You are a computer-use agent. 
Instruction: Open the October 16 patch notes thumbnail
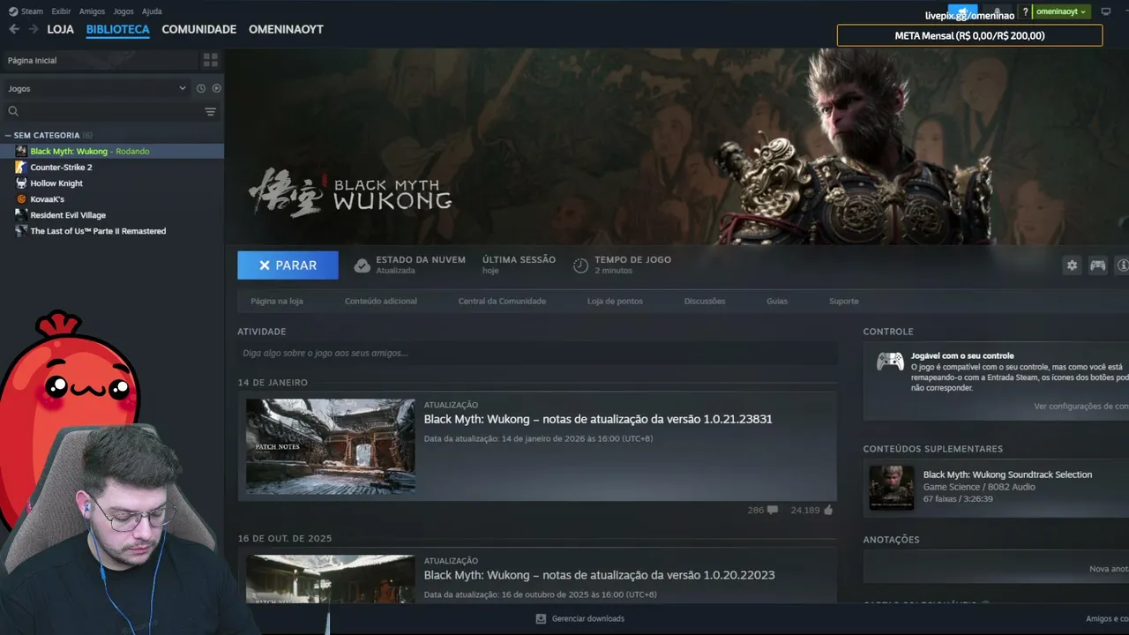330,579
